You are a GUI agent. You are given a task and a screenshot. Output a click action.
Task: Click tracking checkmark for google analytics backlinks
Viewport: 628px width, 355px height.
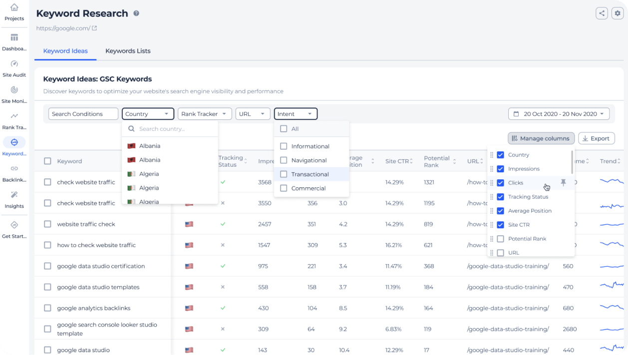pyautogui.click(x=223, y=308)
